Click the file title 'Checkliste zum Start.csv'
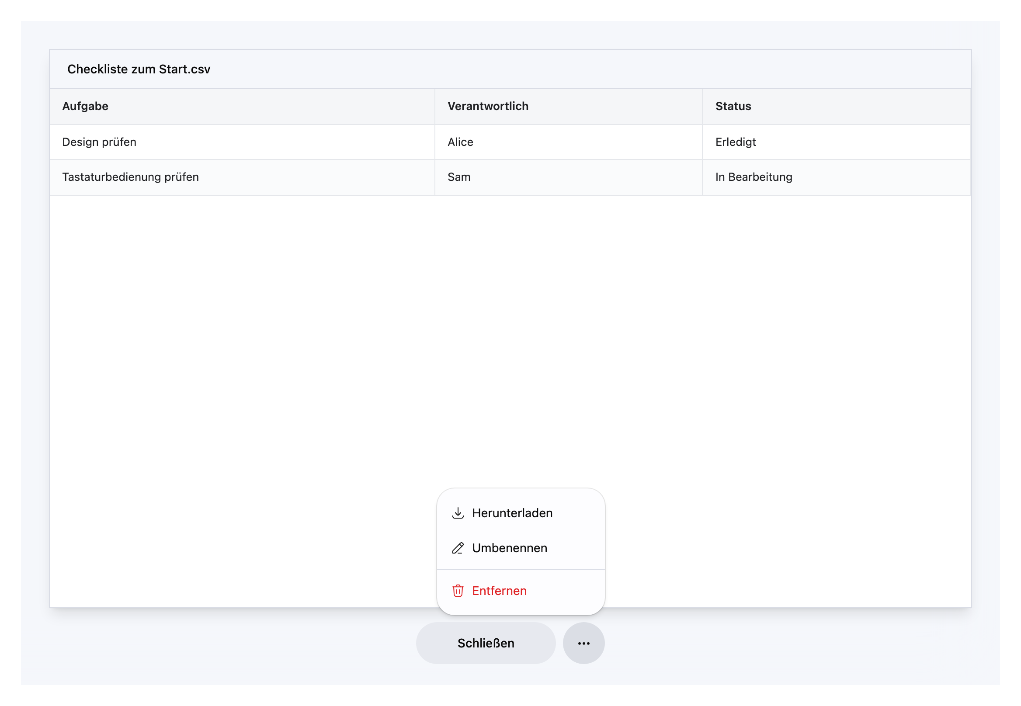Image resolution: width=1021 pixels, height=706 pixels. click(x=139, y=69)
